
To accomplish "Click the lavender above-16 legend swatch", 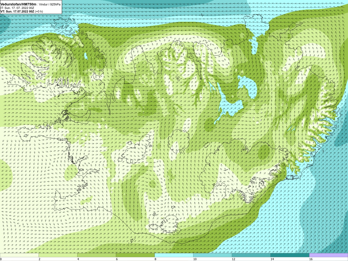I will pos(329,255).
